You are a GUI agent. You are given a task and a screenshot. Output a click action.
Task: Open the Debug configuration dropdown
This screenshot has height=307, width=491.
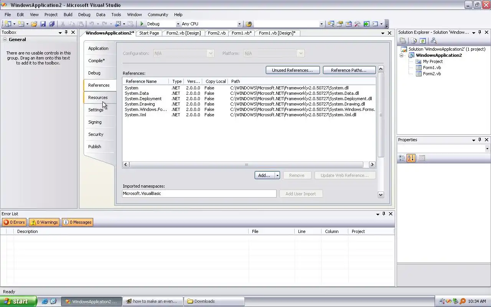178,24
